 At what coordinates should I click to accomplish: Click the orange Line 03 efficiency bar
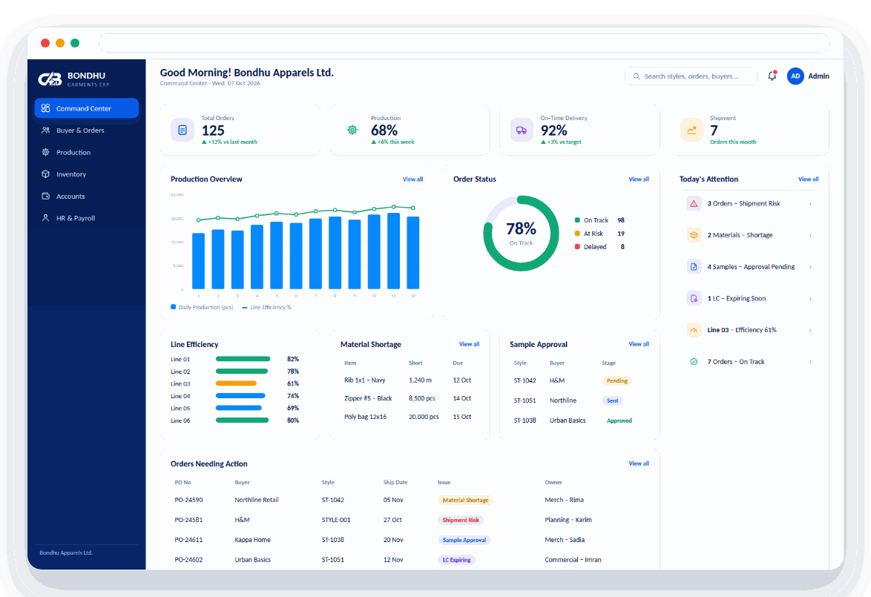[x=236, y=383]
